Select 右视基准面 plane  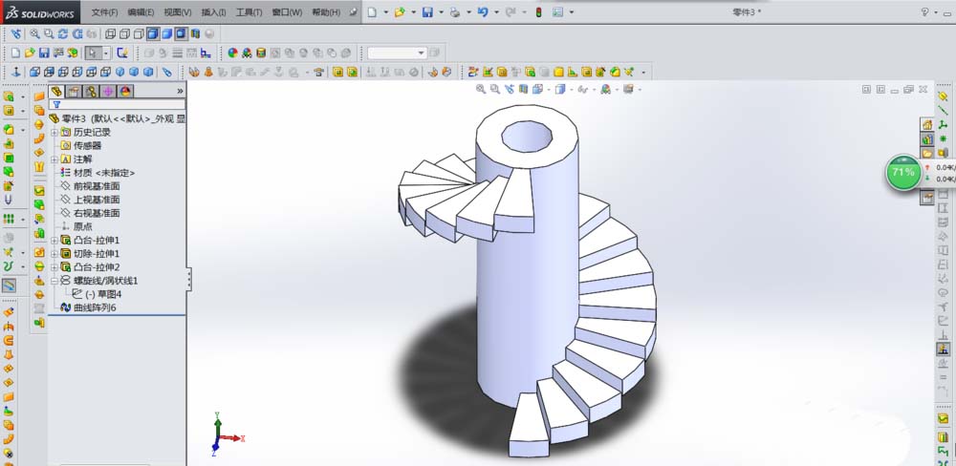97,213
